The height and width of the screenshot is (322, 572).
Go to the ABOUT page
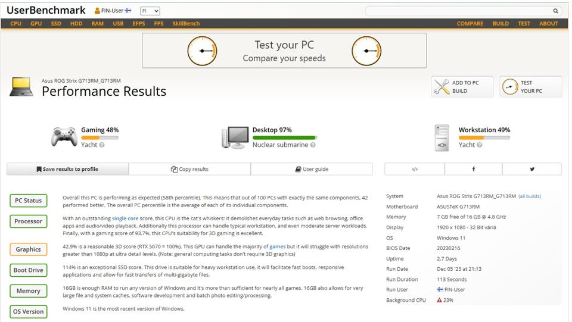pos(549,23)
